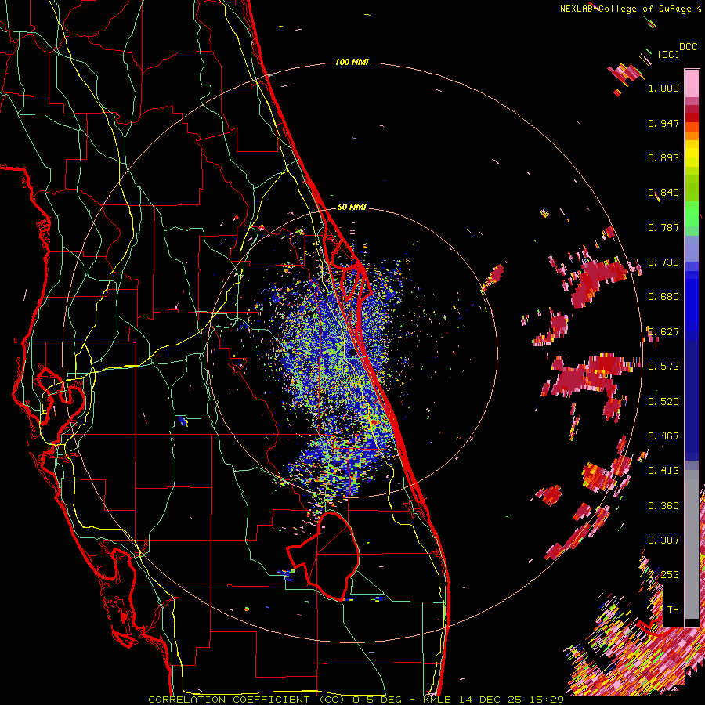Click the 0.733 scale value
The height and width of the screenshot is (705, 705).
[x=663, y=262]
